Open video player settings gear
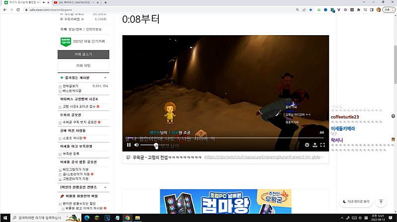The height and width of the screenshot is (222, 397). pyautogui.click(x=307, y=145)
